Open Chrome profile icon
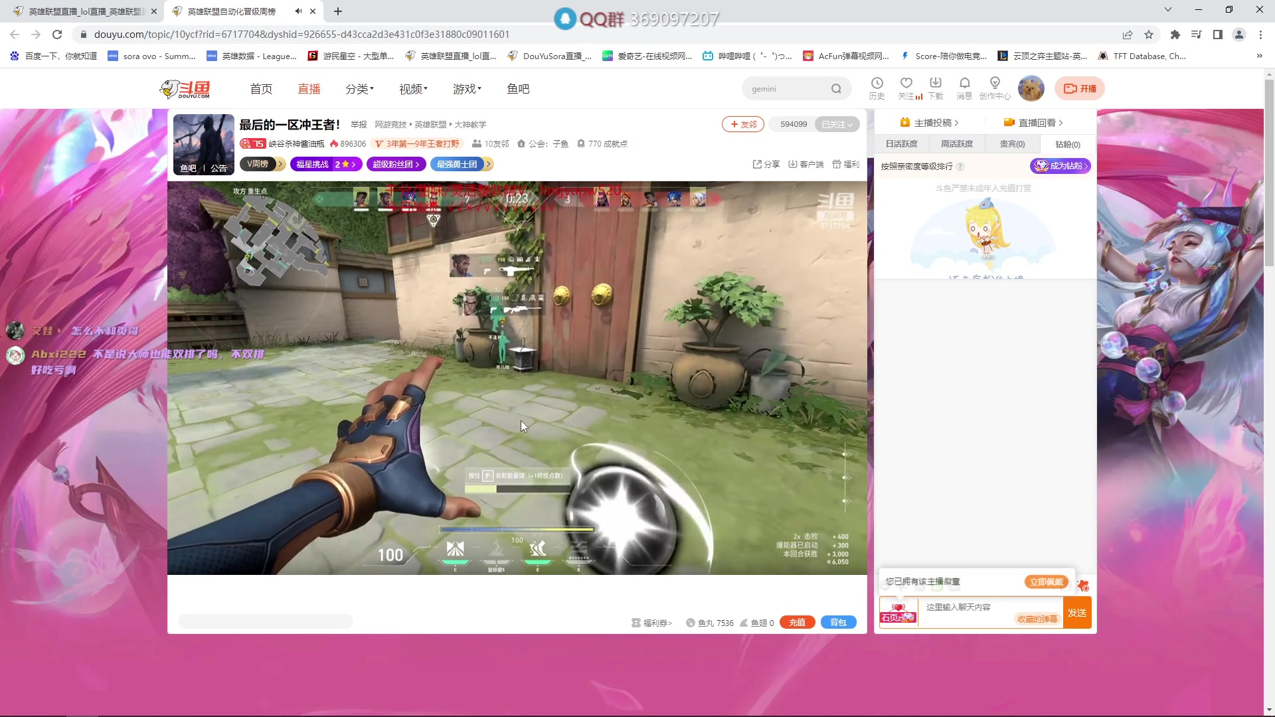The width and height of the screenshot is (1275, 717). [x=1238, y=35]
